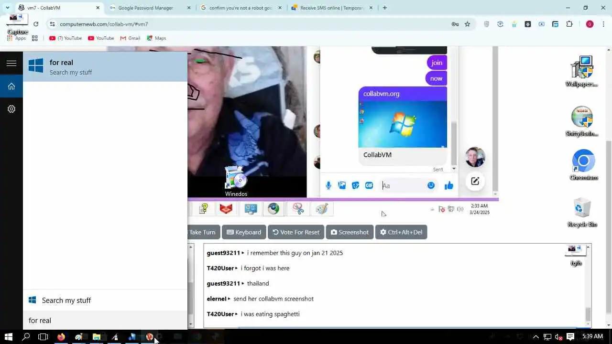Show hidden system tray icons

[536, 337]
